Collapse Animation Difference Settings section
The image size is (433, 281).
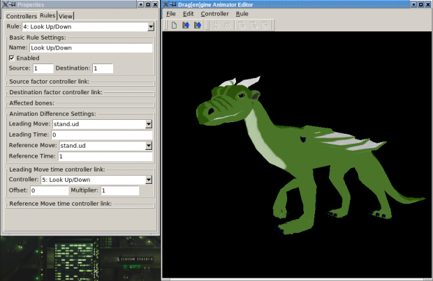point(52,114)
